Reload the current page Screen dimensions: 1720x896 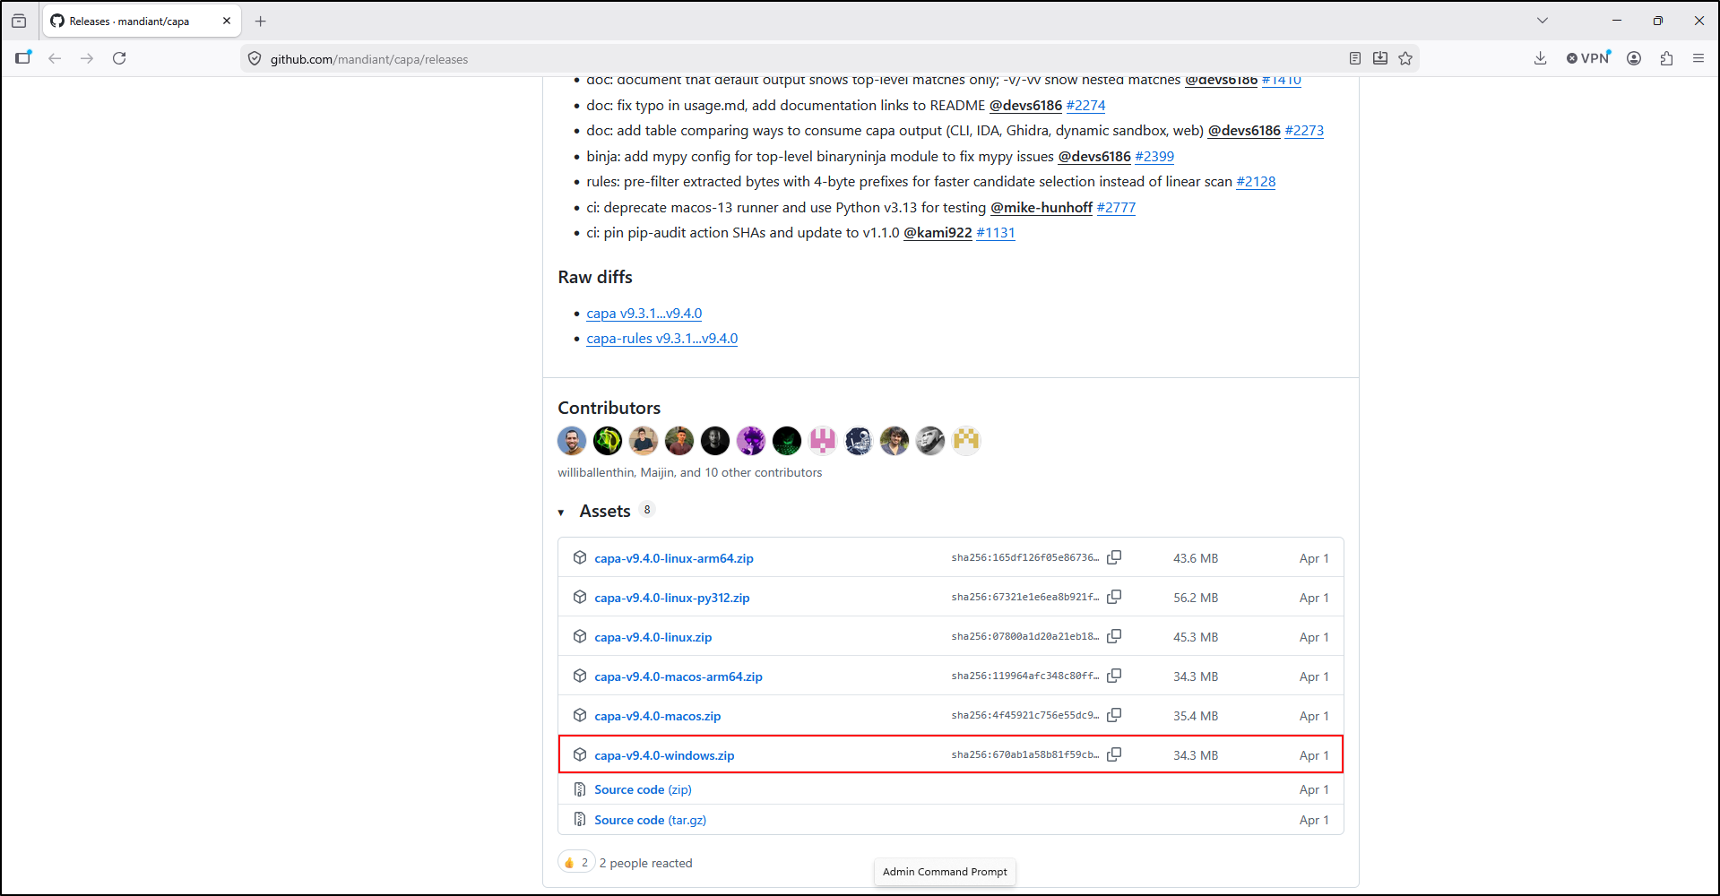(x=119, y=58)
